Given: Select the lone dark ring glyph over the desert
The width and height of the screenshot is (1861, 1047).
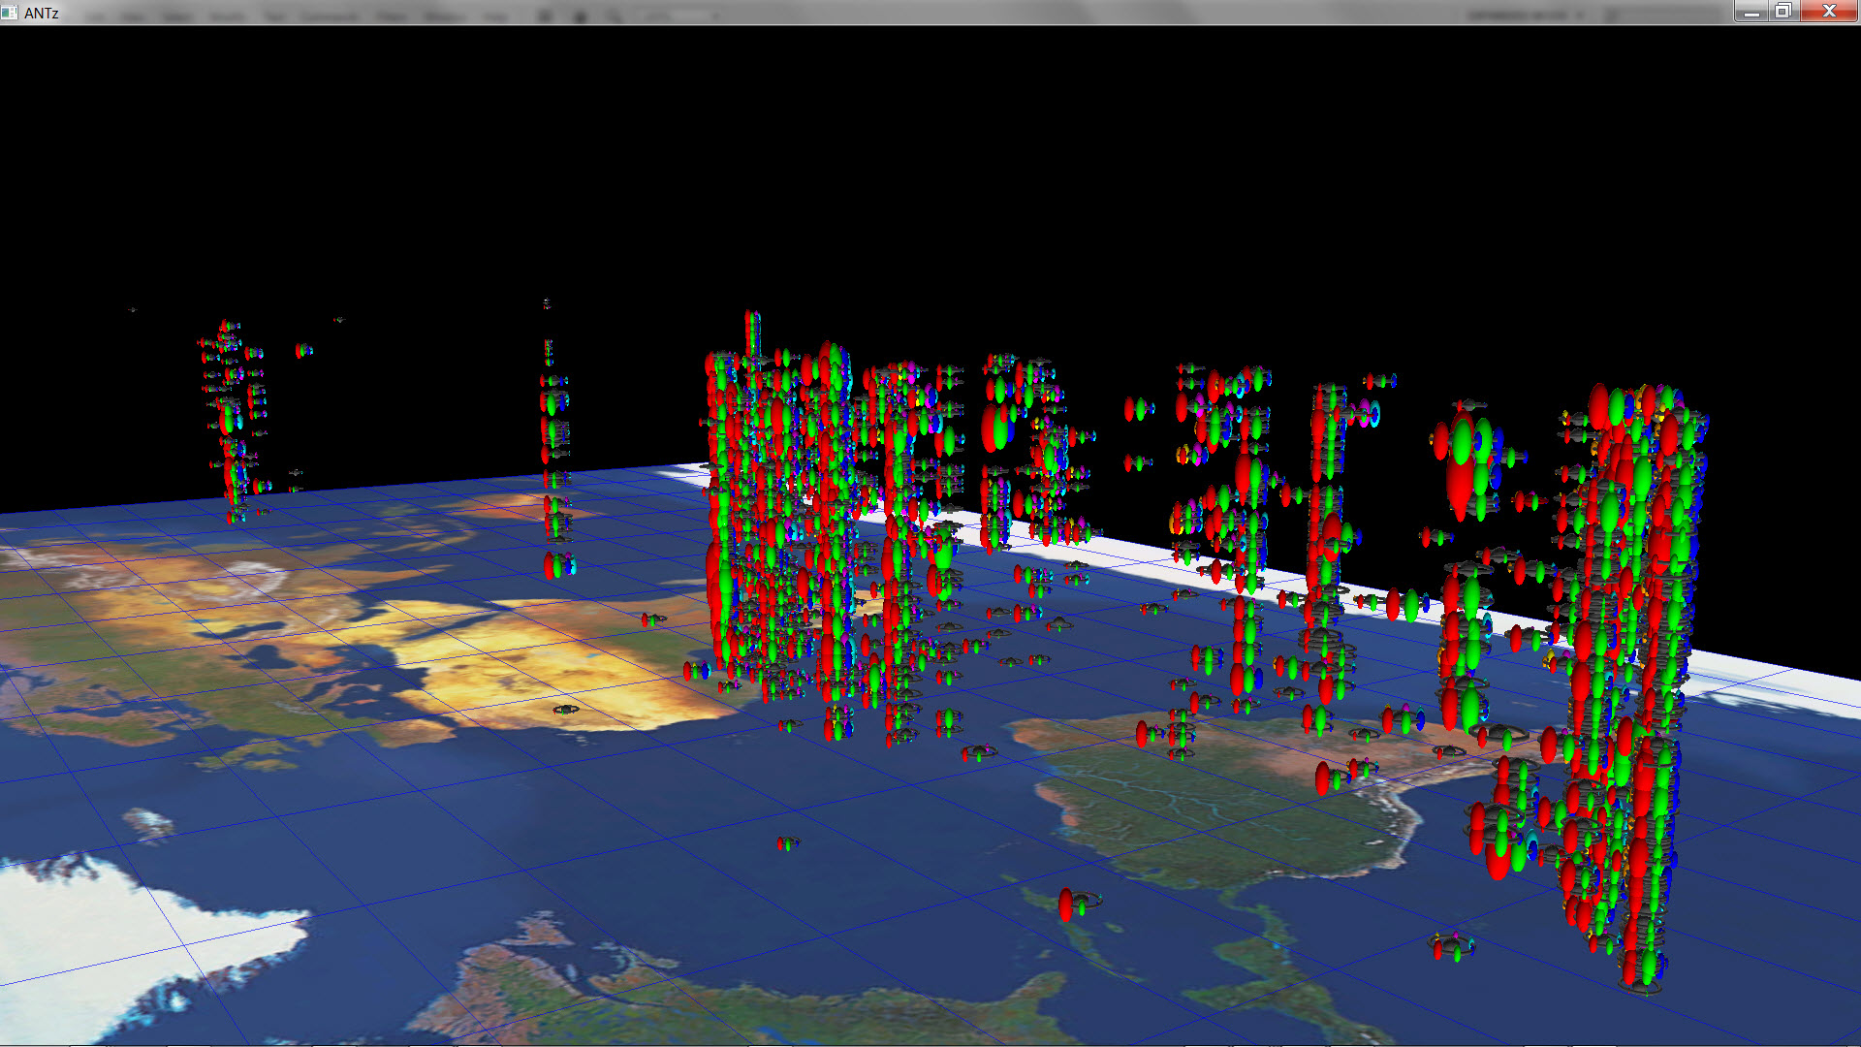Looking at the screenshot, I should (x=566, y=711).
